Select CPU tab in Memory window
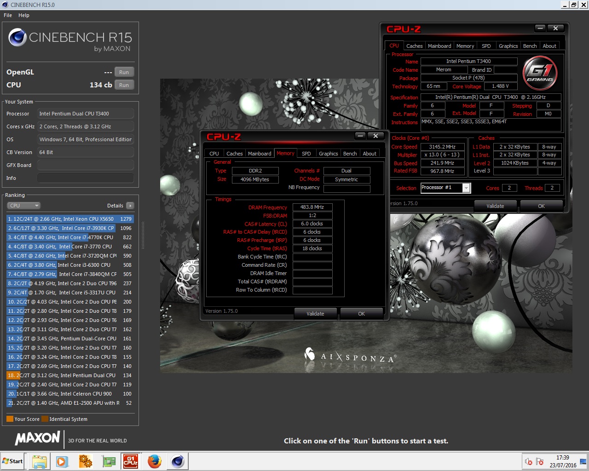 click(214, 154)
